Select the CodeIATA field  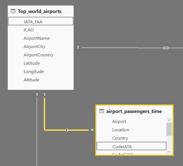coord(122,146)
